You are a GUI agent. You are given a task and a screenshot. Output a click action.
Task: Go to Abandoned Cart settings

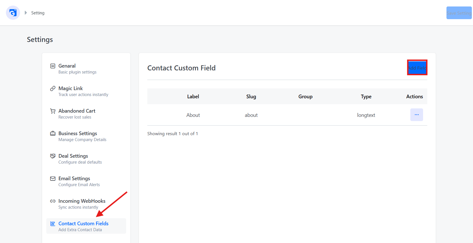[x=86, y=113]
